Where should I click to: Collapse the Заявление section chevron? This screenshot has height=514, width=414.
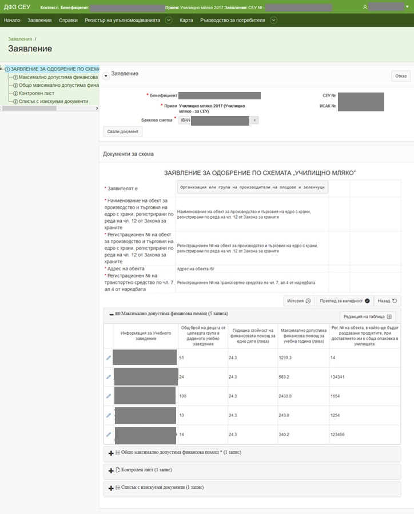(x=106, y=76)
